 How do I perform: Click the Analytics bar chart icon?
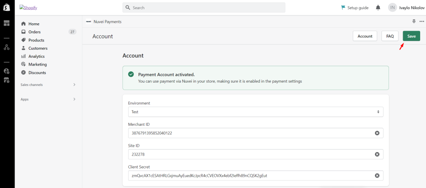pyautogui.click(x=24, y=56)
